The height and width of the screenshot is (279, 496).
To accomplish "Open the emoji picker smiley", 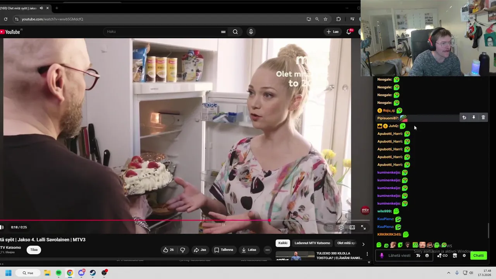I will (427, 255).
